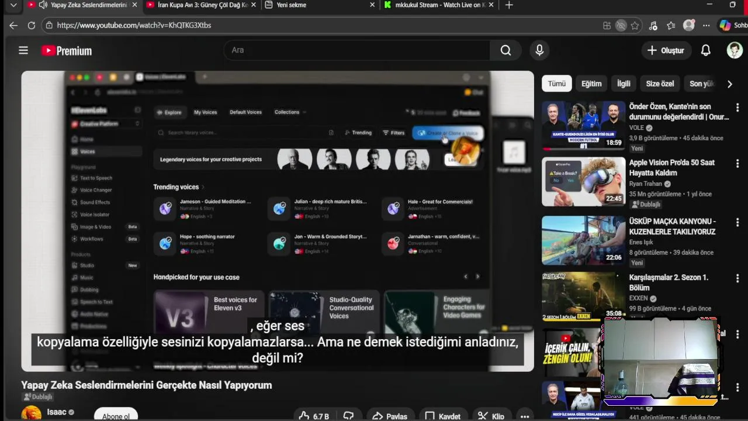Screen dimensions: 748x421
Task: Click the Ryan Trahan channel name
Action: 646,184
